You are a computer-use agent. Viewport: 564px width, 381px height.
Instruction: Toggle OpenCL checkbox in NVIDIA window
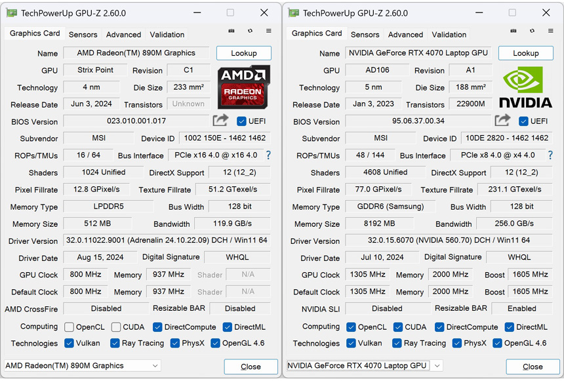tap(351, 327)
